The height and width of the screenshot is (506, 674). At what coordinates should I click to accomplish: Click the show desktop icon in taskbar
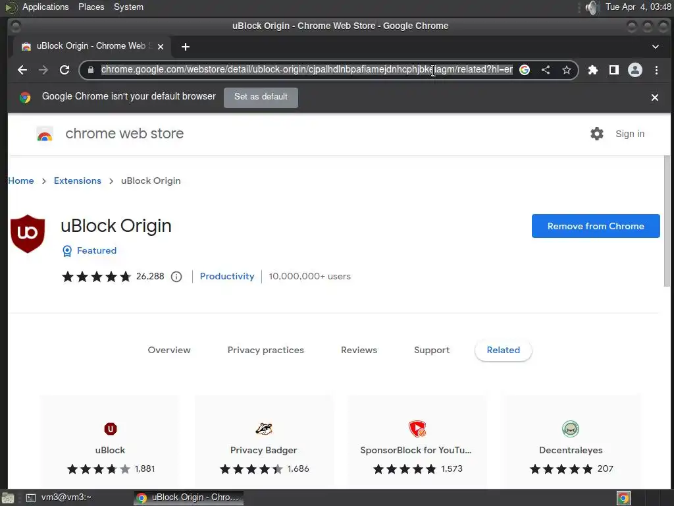[8, 498]
